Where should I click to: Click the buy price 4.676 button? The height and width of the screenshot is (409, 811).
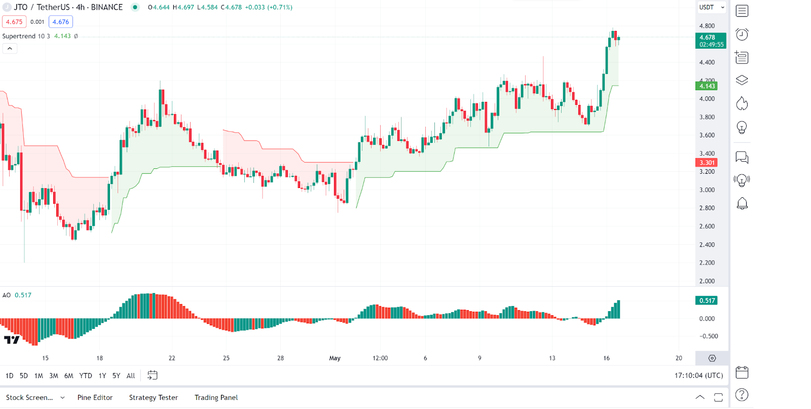pos(61,22)
